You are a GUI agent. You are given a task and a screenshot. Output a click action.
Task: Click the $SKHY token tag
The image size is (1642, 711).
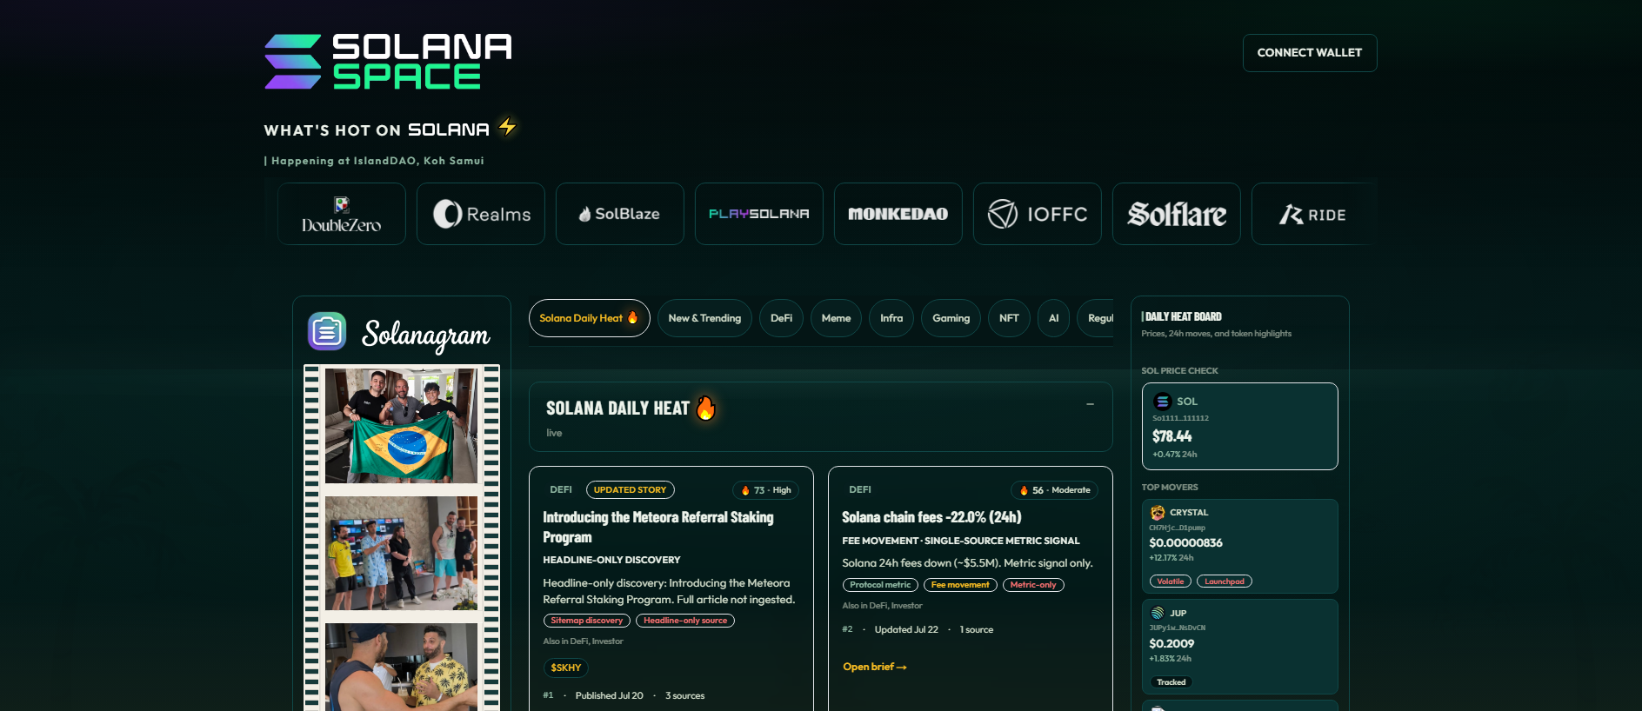[566, 668]
